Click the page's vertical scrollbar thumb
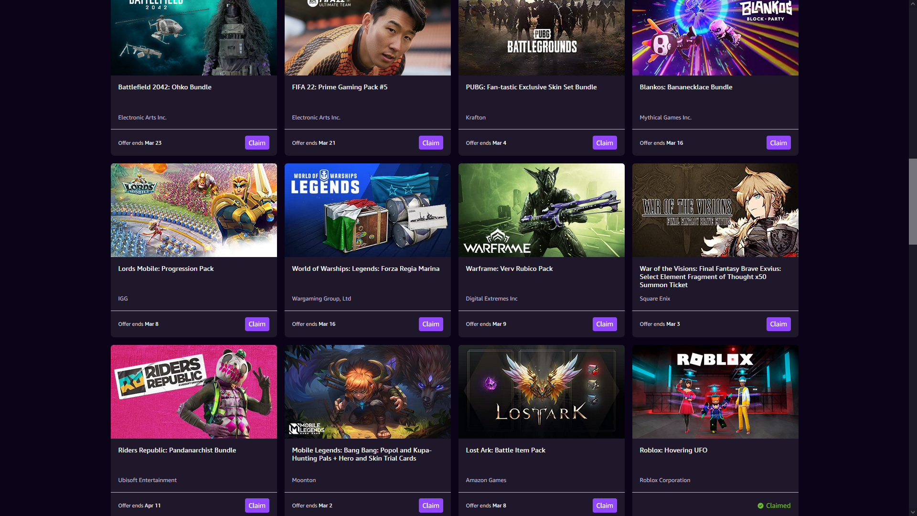The image size is (917, 516). [x=913, y=202]
